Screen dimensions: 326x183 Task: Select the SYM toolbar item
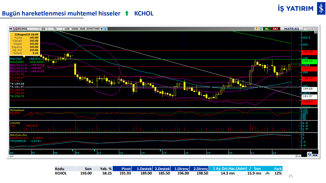tap(89, 29)
